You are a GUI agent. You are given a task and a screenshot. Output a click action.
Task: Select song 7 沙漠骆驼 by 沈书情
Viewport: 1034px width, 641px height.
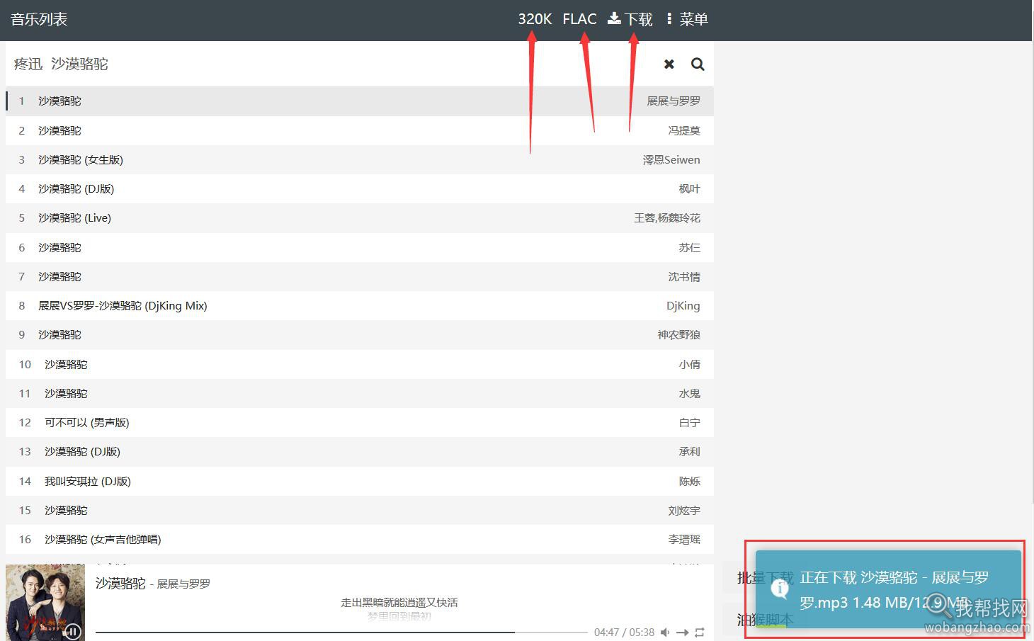click(360, 277)
